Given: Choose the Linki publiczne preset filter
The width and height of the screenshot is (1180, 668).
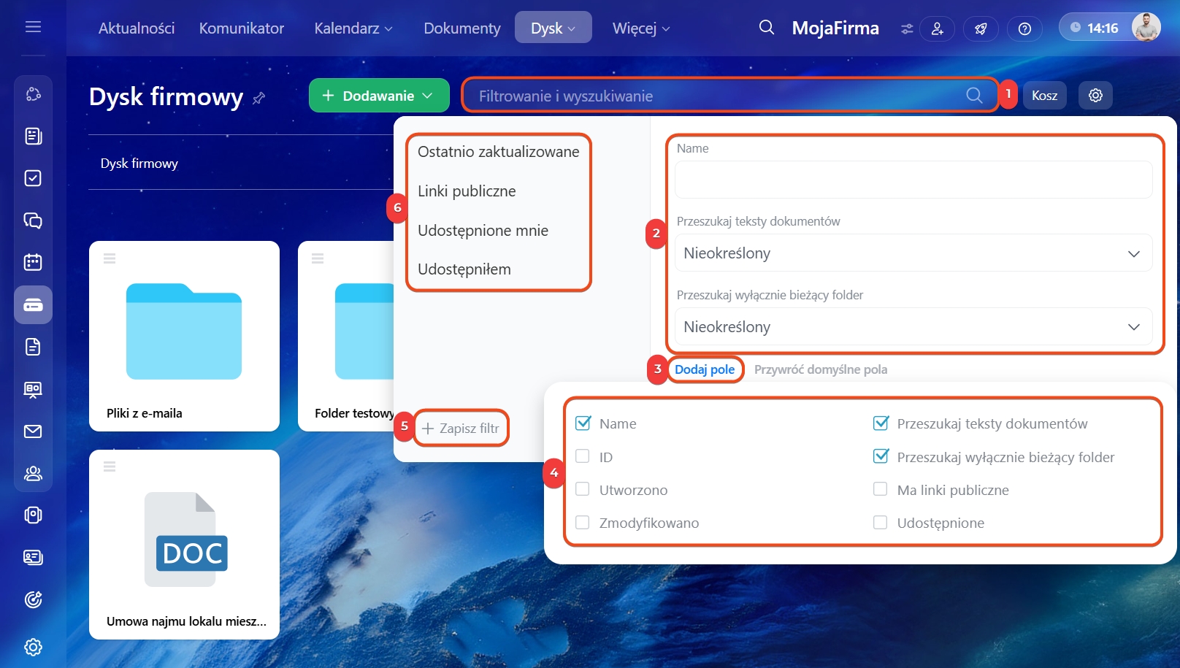Looking at the screenshot, I should point(467,191).
